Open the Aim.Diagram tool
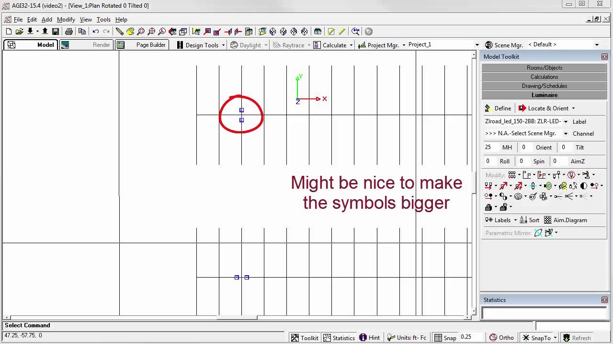 tap(566, 220)
